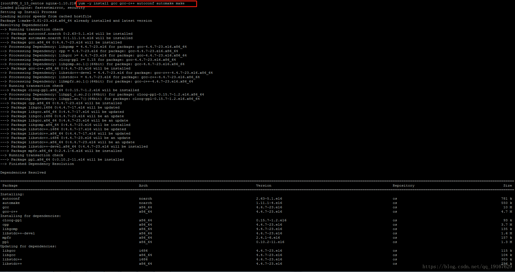This screenshot has height=272, width=515.
Task: Click 'Package ppl.x86_64' will be installed line
Action: coord(62,160)
